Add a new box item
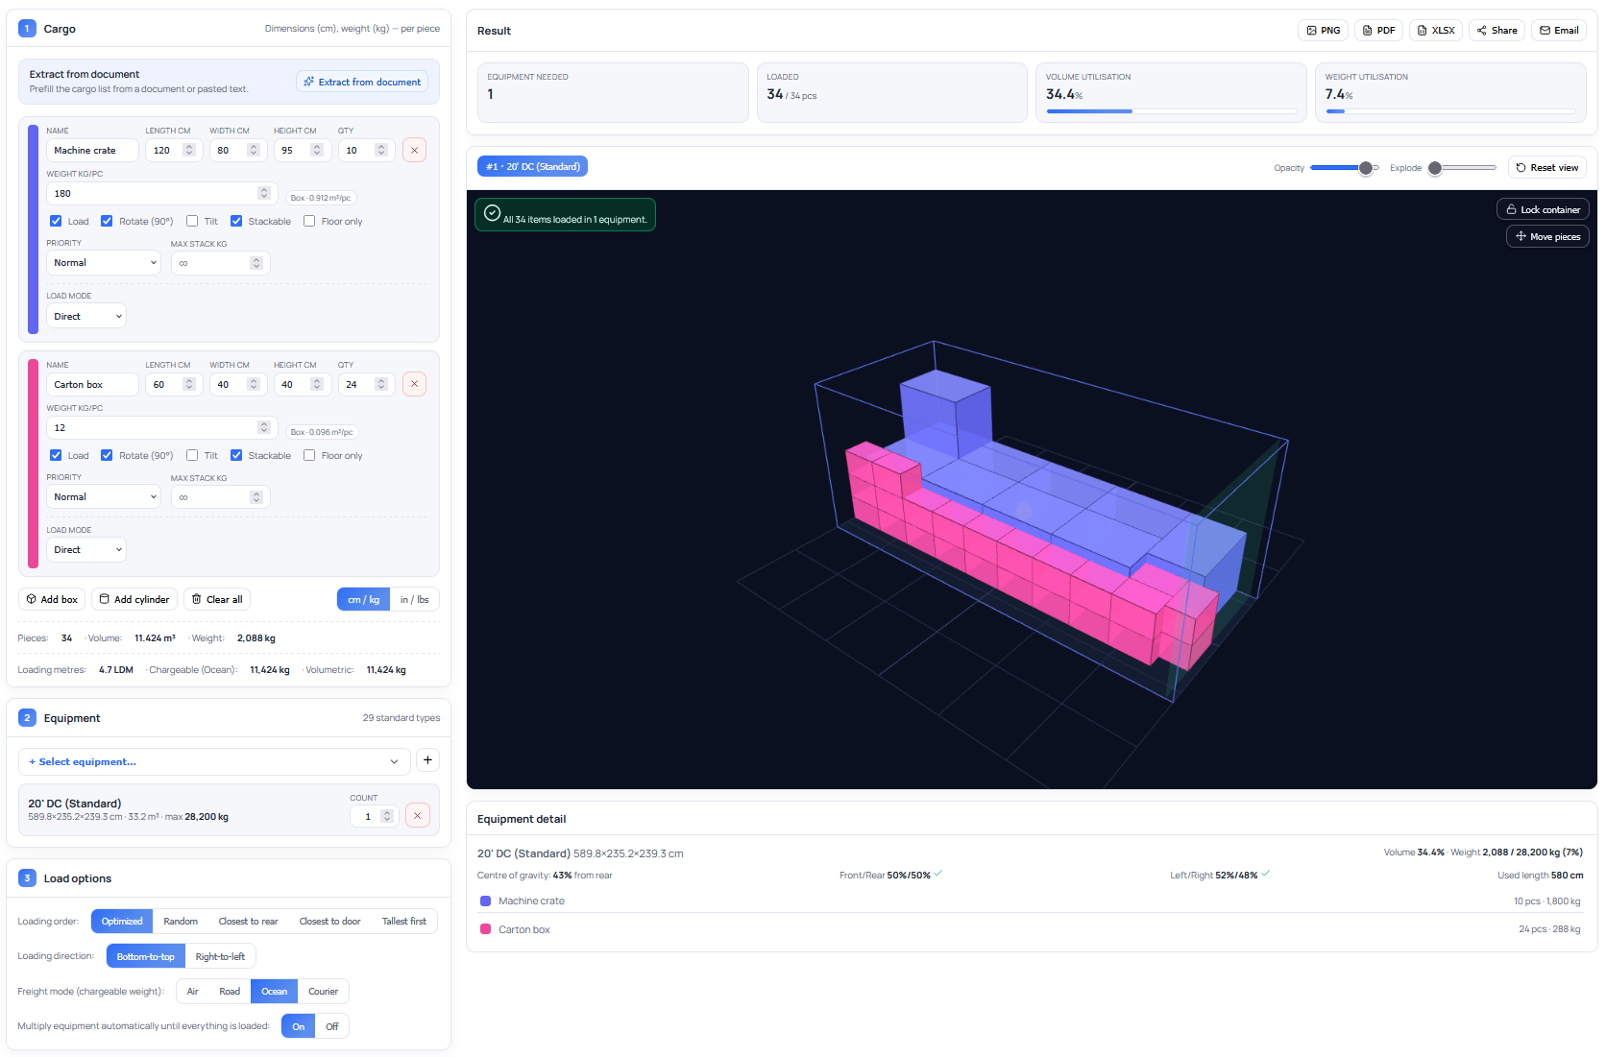 coord(52,599)
